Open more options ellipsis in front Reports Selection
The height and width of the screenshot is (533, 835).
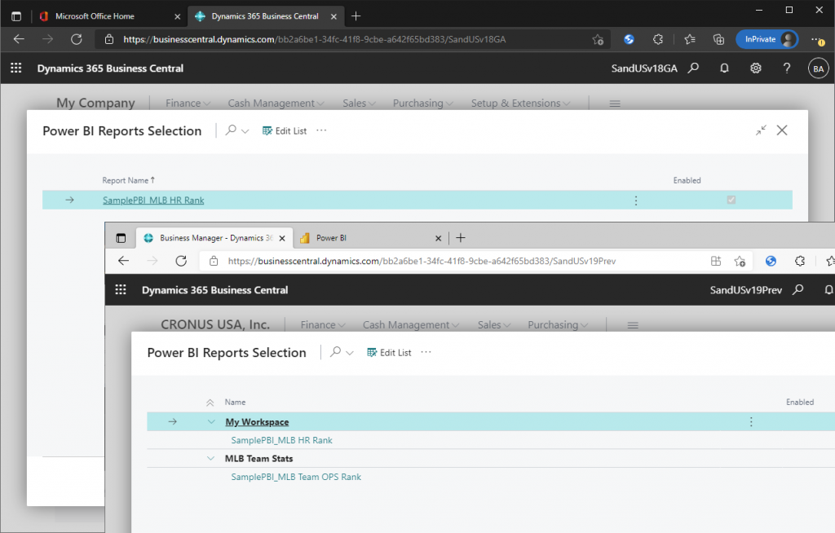[426, 352]
